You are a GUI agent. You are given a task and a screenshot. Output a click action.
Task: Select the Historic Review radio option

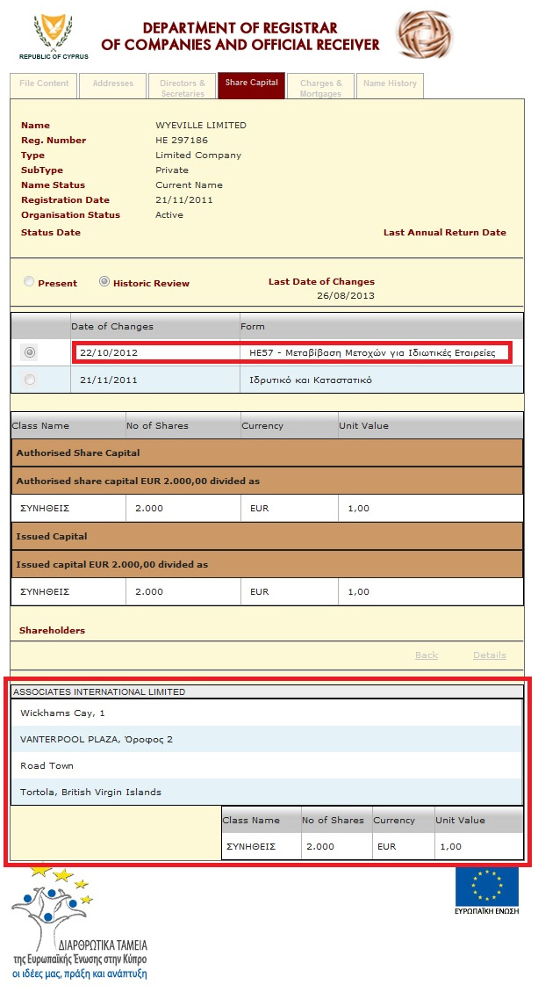pos(104,282)
